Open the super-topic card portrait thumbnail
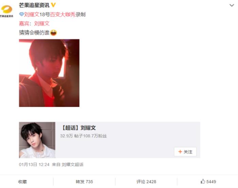 [37, 140]
